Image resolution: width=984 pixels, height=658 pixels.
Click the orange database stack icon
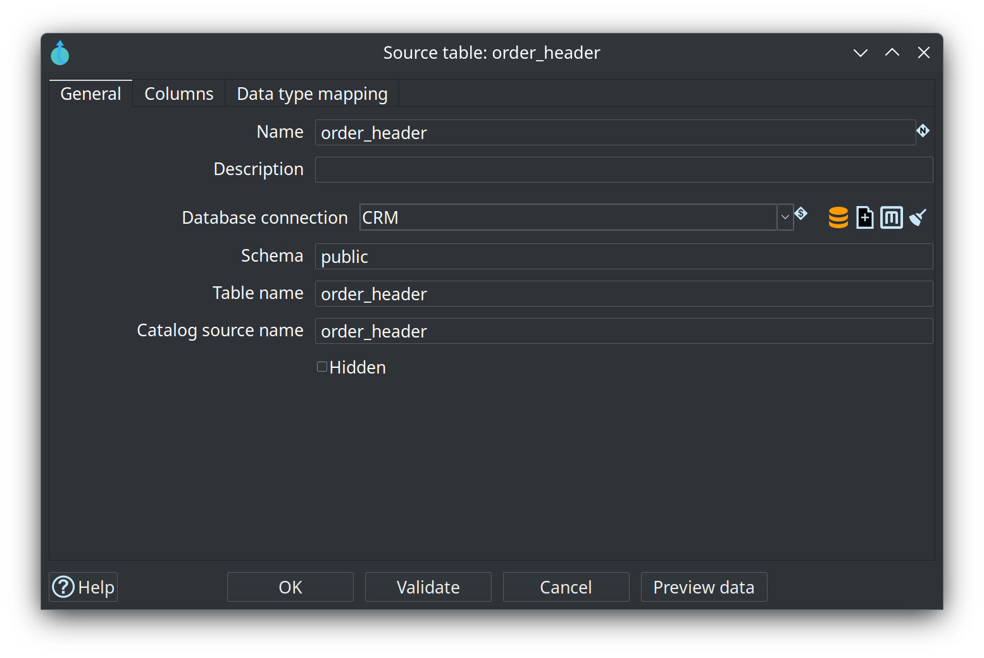(838, 217)
